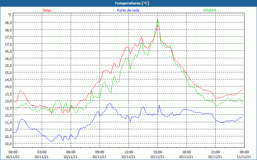Screen dimensions: 257x160
Task: Click the 09:00 time axis label
Action: click(100, 152)
